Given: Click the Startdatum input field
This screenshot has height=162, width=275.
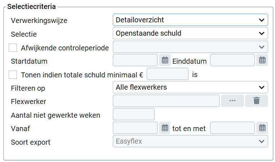Looking at the screenshot, I should tap(135, 60).
